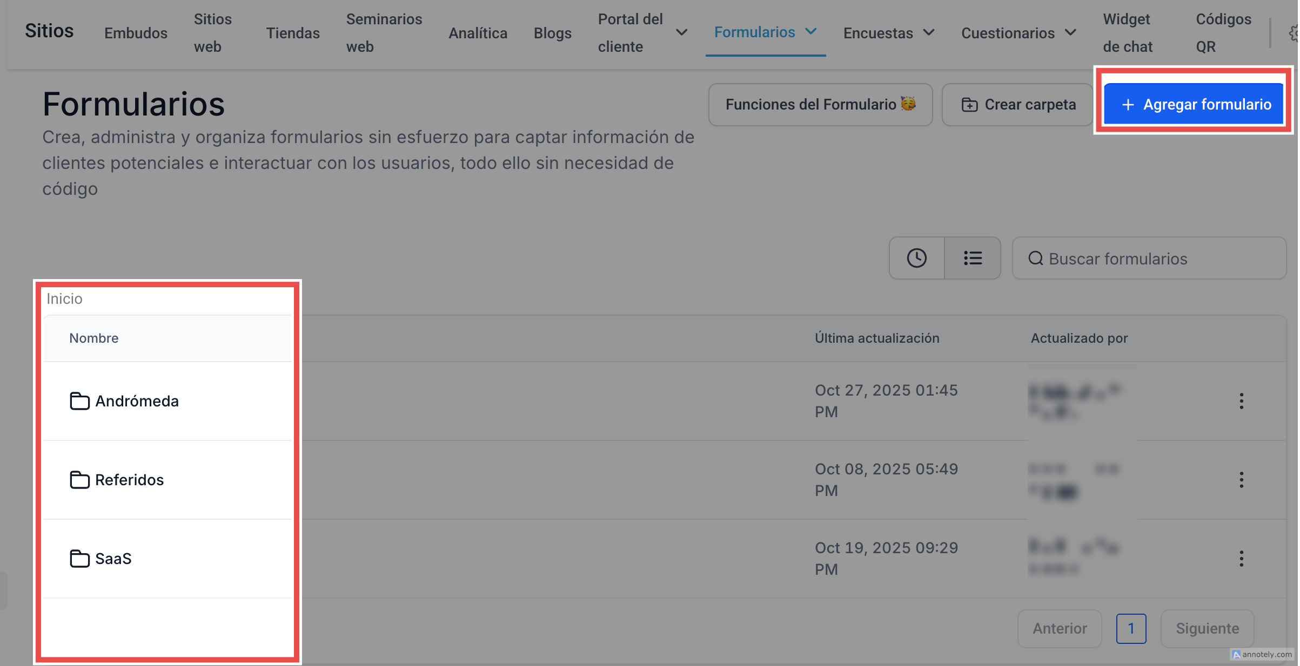Open Funciones del Formulario
The width and height of the screenshot is (1300, 666).
[x=820, y=105]
